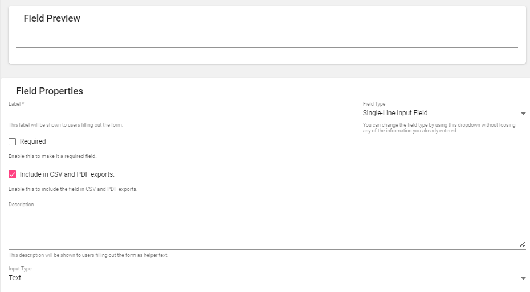
Task: Grab the Description textarea resize handle
Action: (x=522, y=245)
